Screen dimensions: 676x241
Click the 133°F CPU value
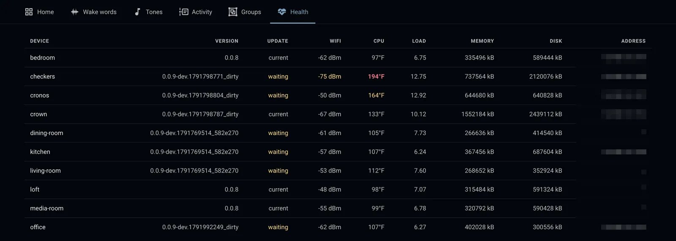(x=376, y=114)
